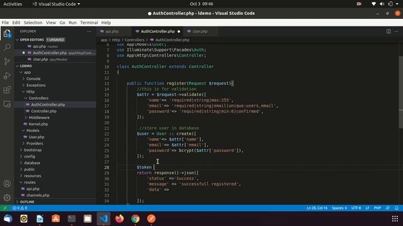Open channels.php in routes folder
Screen dimensions: 403x226
[38, 195]
